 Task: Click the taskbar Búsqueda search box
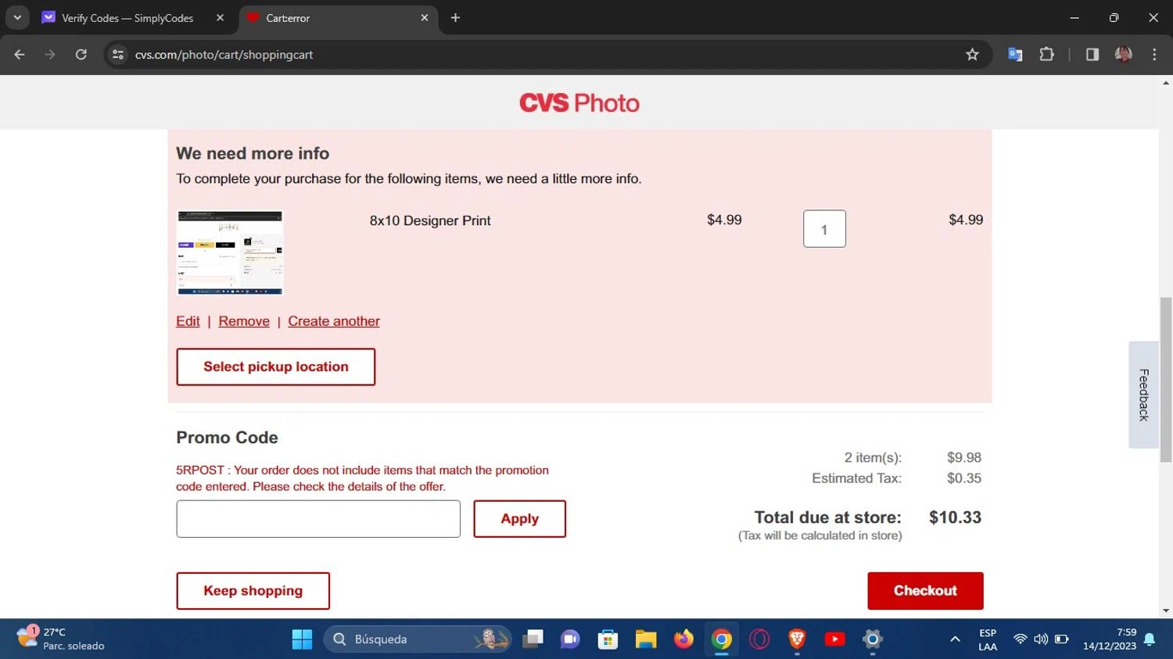tap(418, 639)
